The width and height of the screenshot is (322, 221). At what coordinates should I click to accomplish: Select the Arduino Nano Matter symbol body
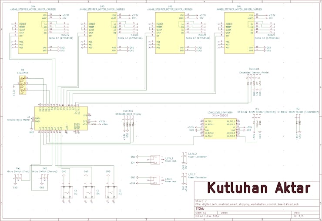coord(61,118)
